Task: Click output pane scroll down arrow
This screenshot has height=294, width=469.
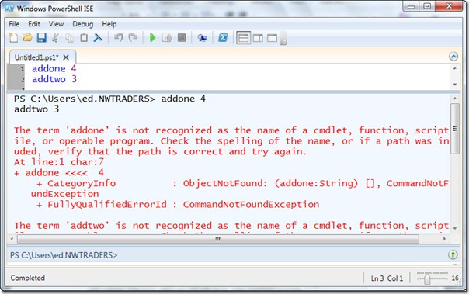Action: (x=455, y=228)
